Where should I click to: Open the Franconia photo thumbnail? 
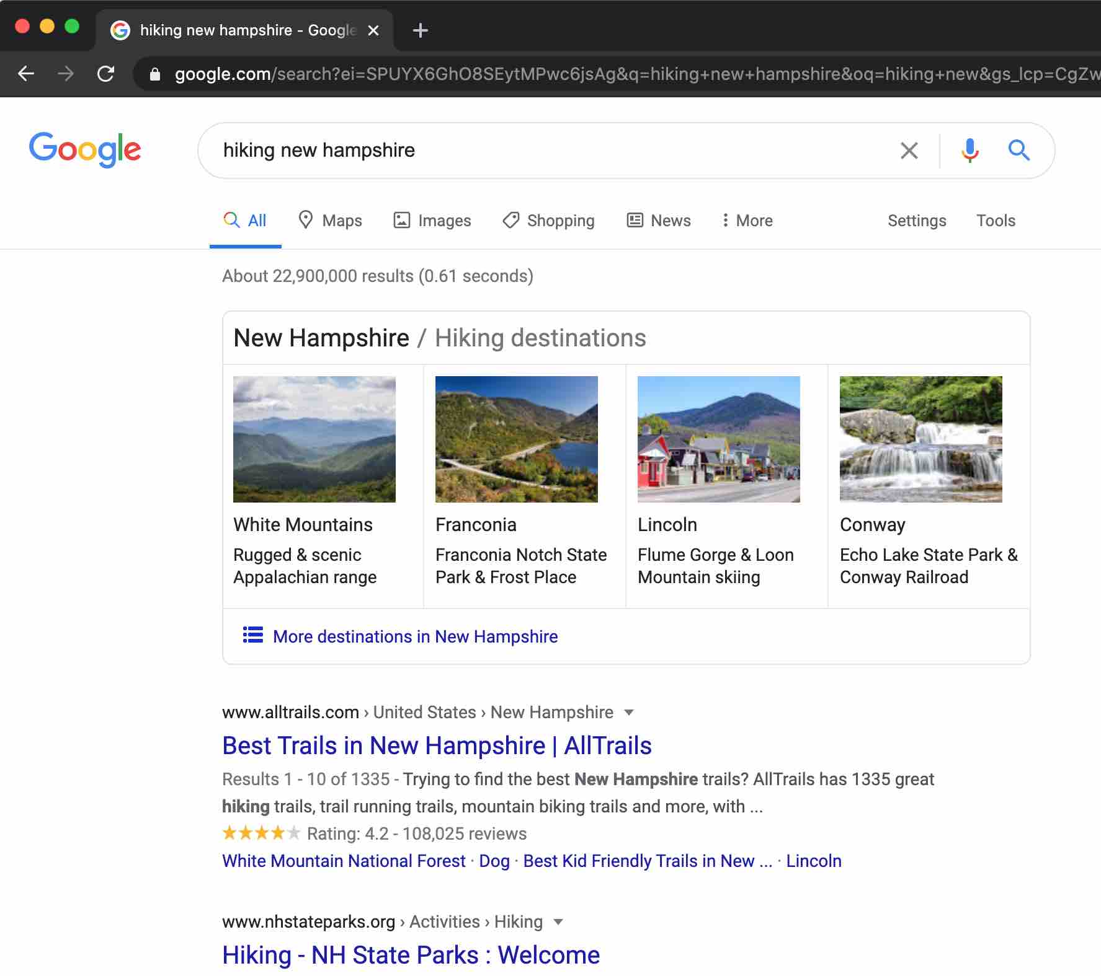click(517, 439)
